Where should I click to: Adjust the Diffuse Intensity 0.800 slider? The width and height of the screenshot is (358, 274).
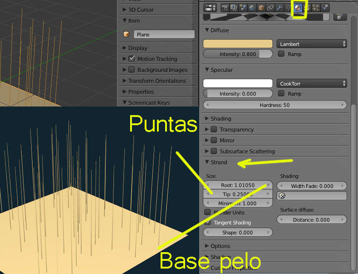237,54
